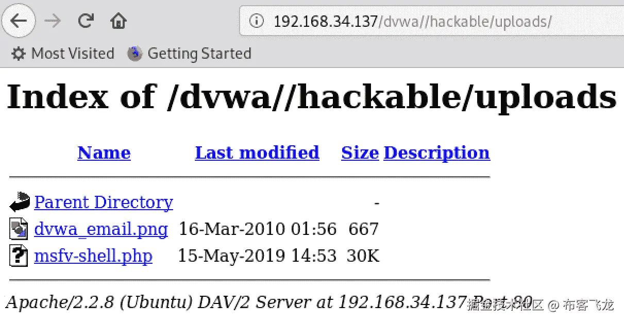Sort the listing by Last modified
Viewport: 624px width, 322px height.
click(x=257, y=152)
